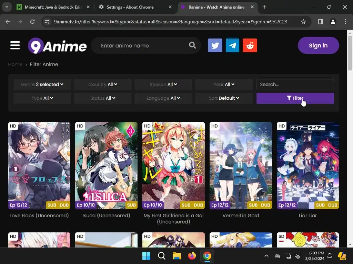Click the address bar URL
Viewport: 353px width, 264px height.
point(170,22)
